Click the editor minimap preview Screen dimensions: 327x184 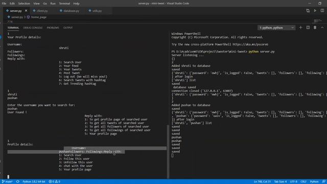pyautogui.click(x=318, y=21)
